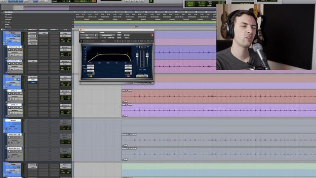Click the right channel fader in the EQ
The height and width of the screenshot is (178, 316).
(147, 55)
